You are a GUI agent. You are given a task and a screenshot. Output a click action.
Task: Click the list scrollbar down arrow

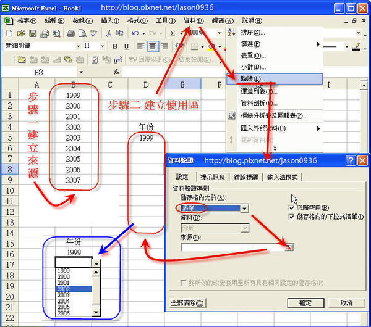coord(96,313)
